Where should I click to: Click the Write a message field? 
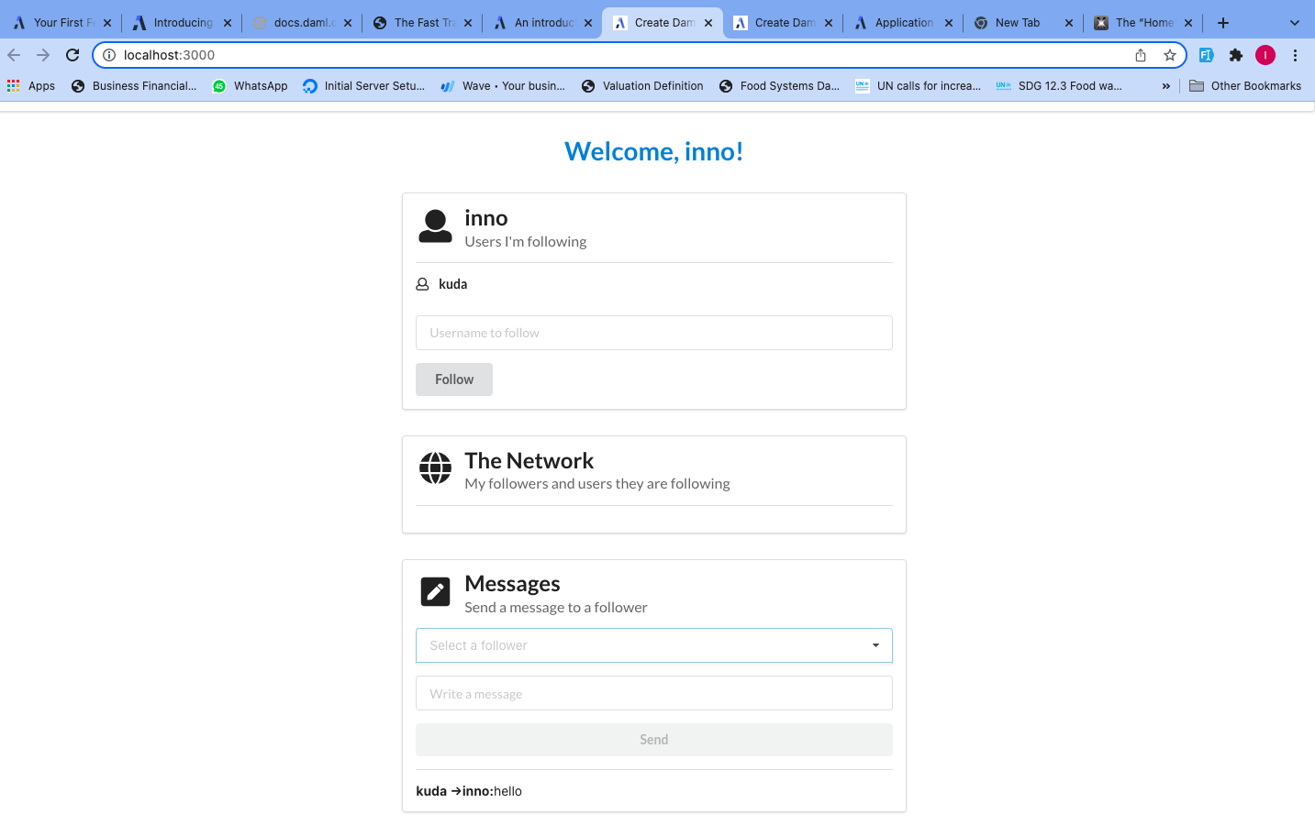pos(653,694)
